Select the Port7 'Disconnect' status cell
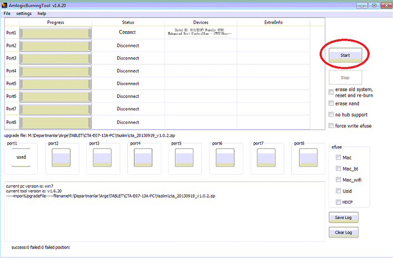The image size is (393, 258). pyautogui.click(x=128, y=109)
